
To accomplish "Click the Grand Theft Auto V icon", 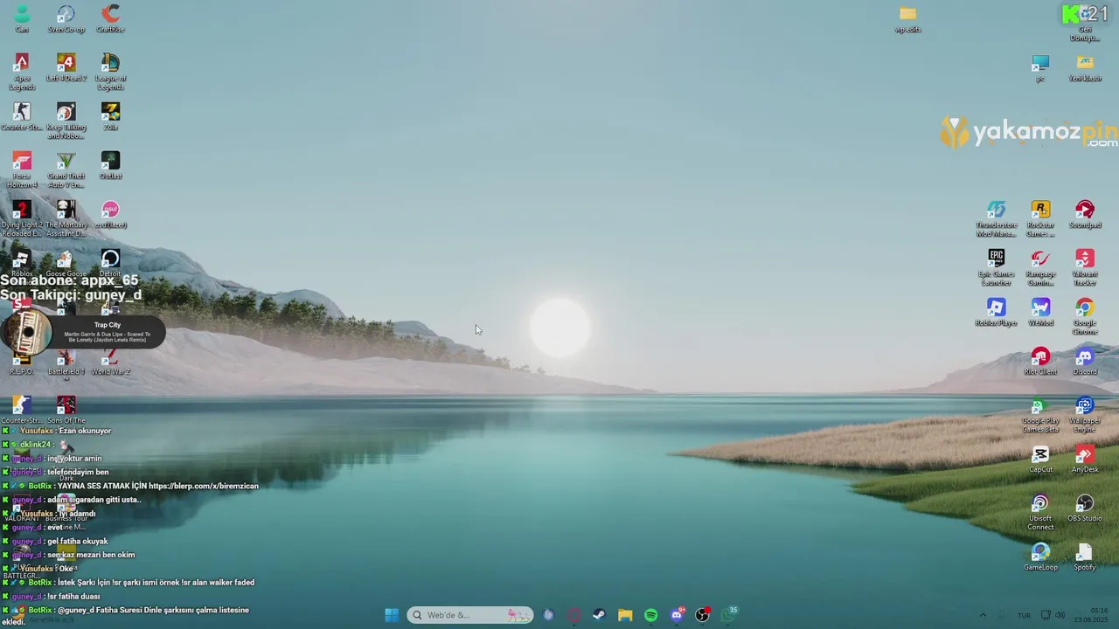I will point(66,169).
